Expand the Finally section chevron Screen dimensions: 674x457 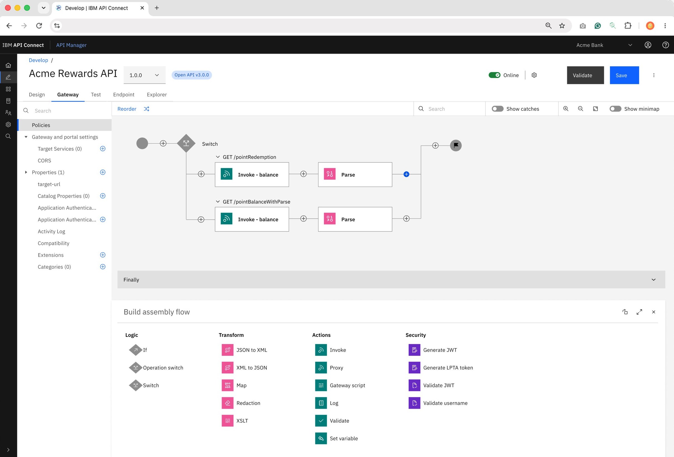653,280
